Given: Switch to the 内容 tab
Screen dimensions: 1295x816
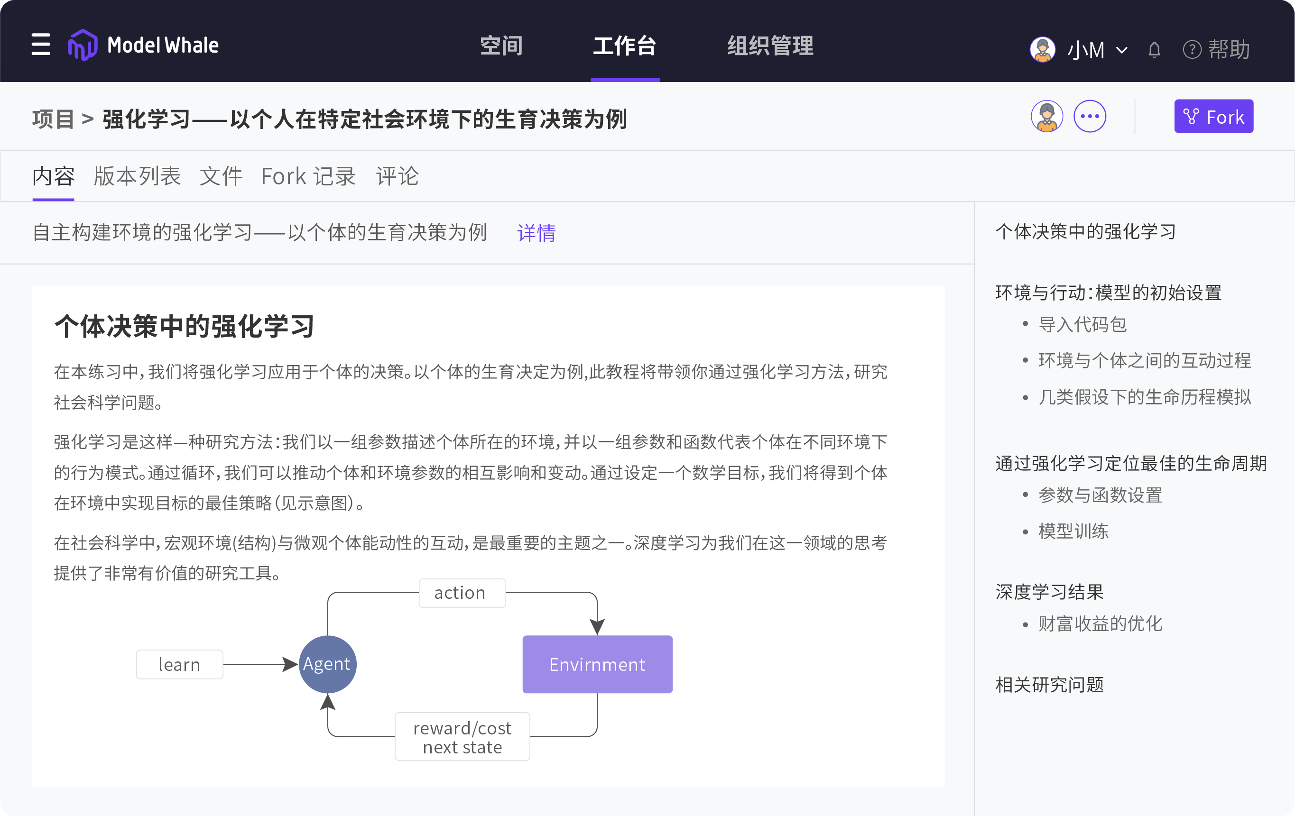Looking at the screenshot, I should 53,176.
